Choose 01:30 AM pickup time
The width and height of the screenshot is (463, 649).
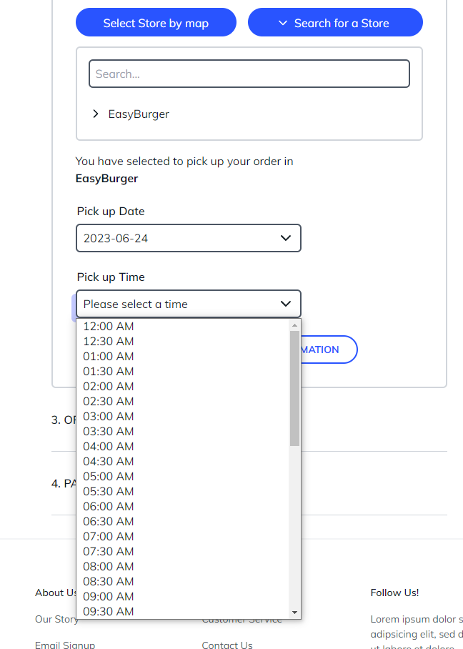(x=109, y=371)
